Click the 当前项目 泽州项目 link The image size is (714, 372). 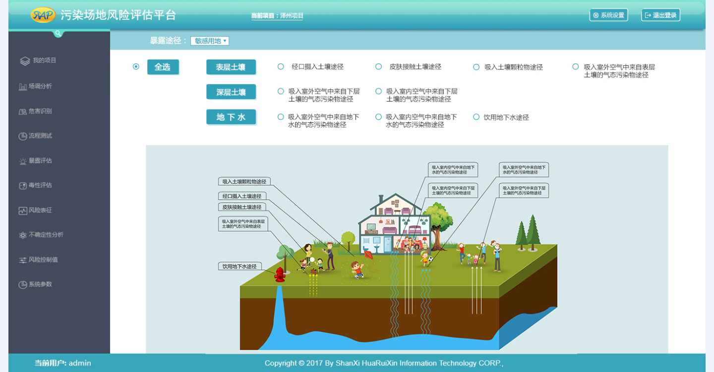click(x=277, y=16)
